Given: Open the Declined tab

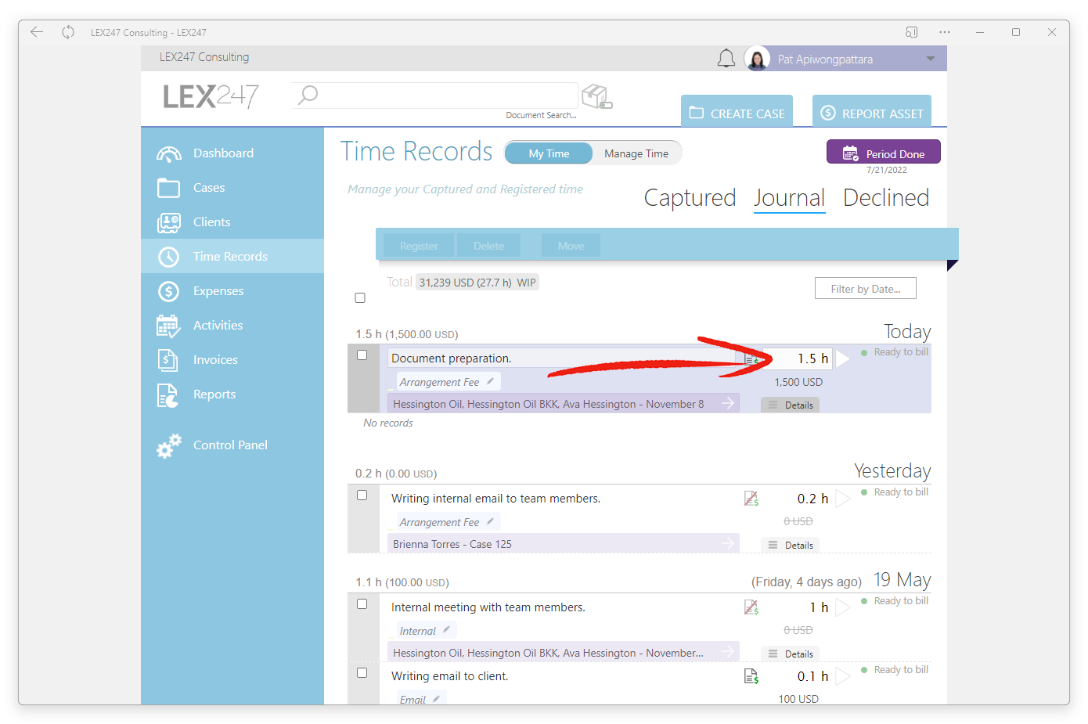Looking at the screenshot, I should (x=886, y=198).
